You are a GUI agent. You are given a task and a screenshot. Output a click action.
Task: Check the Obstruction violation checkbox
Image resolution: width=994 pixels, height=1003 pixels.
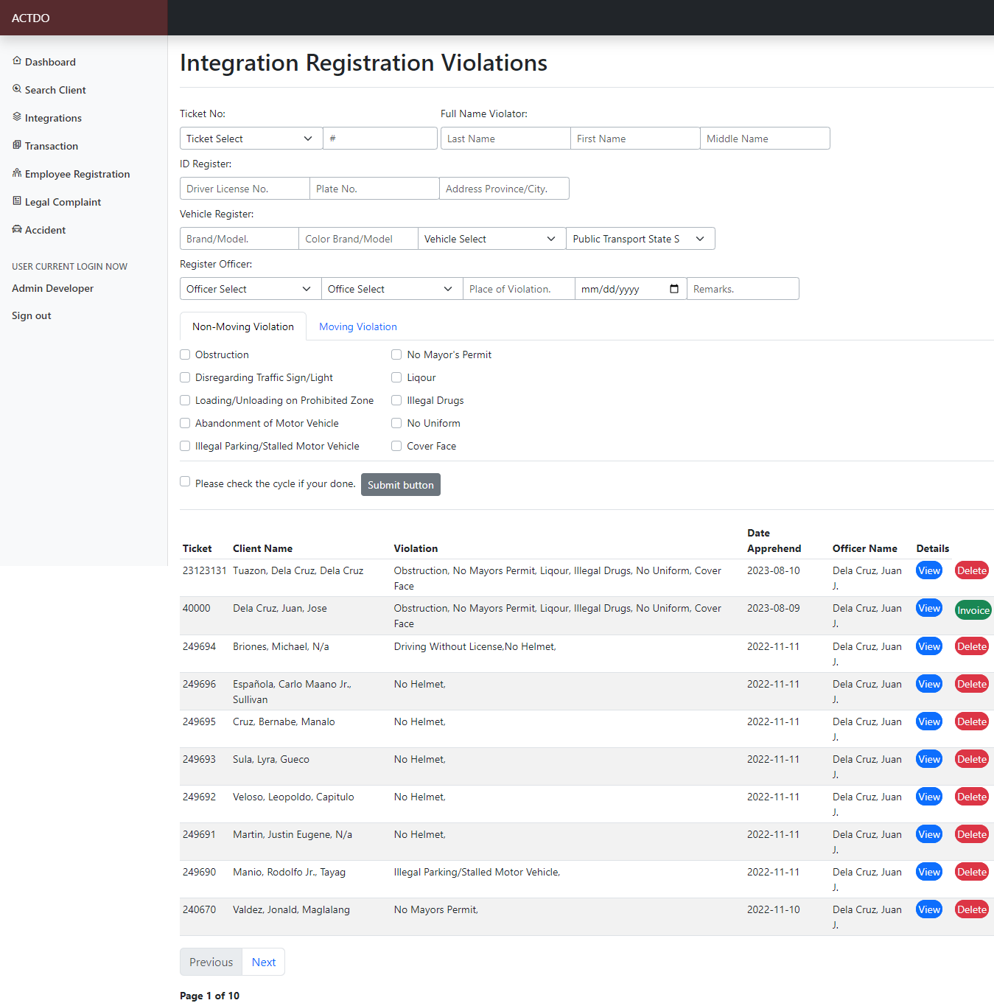pos(185,354)
